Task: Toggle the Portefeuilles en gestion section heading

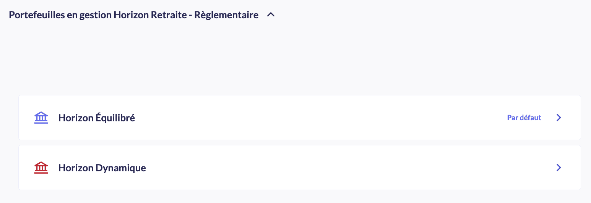Action: coord(133,15)
